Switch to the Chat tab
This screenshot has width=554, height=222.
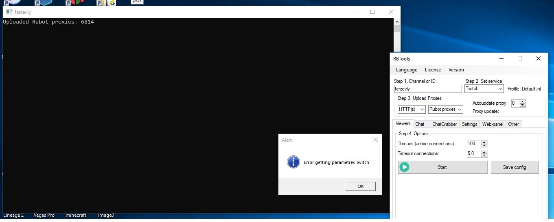[420, 124]
